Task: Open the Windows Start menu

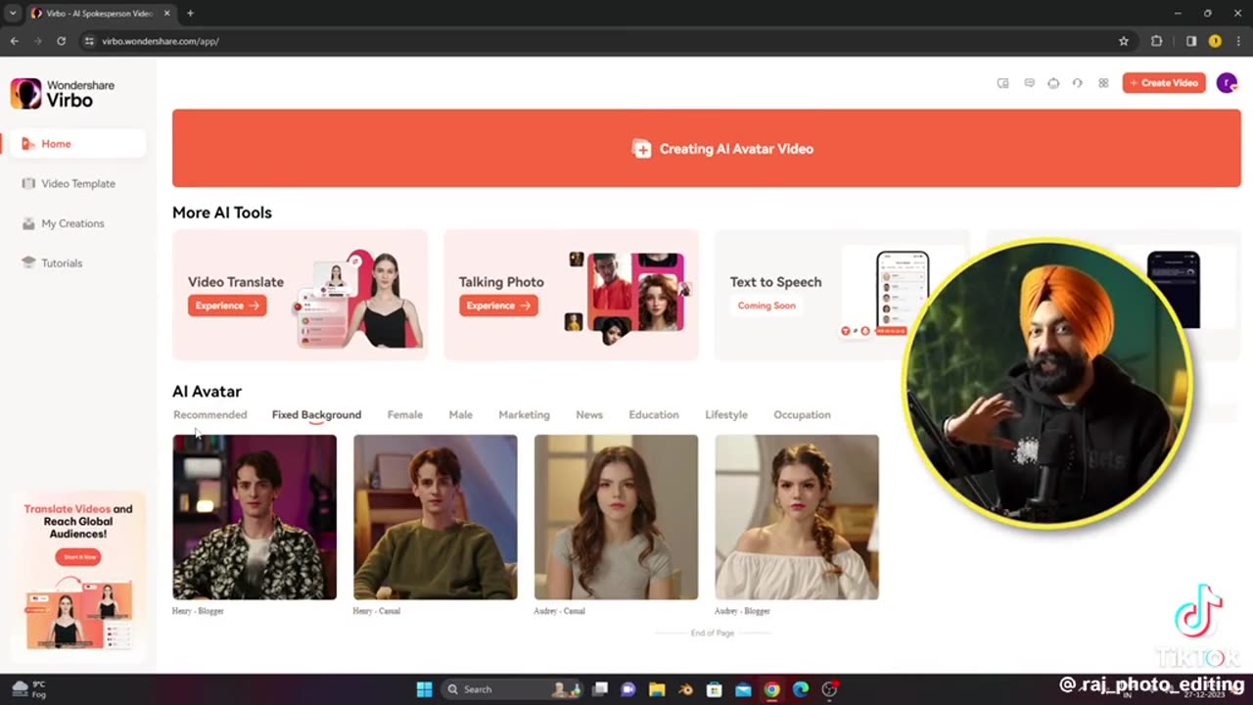Action: pyautogui.click(x=424, y=689)
